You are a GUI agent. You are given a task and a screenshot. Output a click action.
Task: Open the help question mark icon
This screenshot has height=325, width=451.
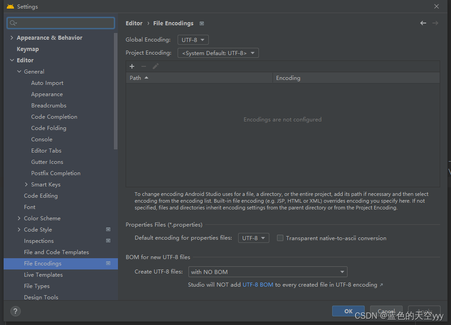[x=15, y=311]
